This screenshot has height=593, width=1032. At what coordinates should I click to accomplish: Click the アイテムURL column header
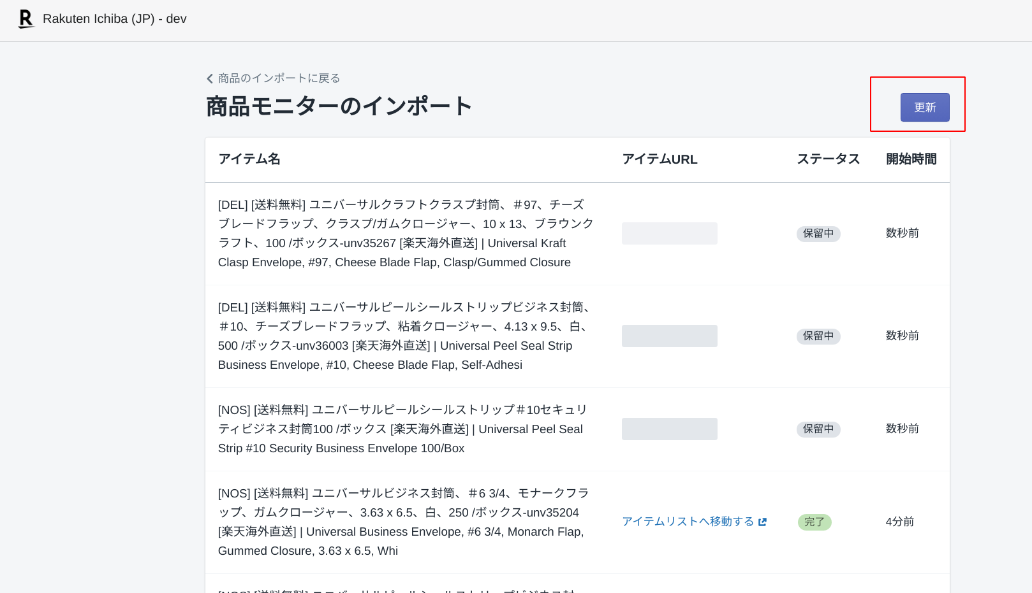[x=660, y=159]
